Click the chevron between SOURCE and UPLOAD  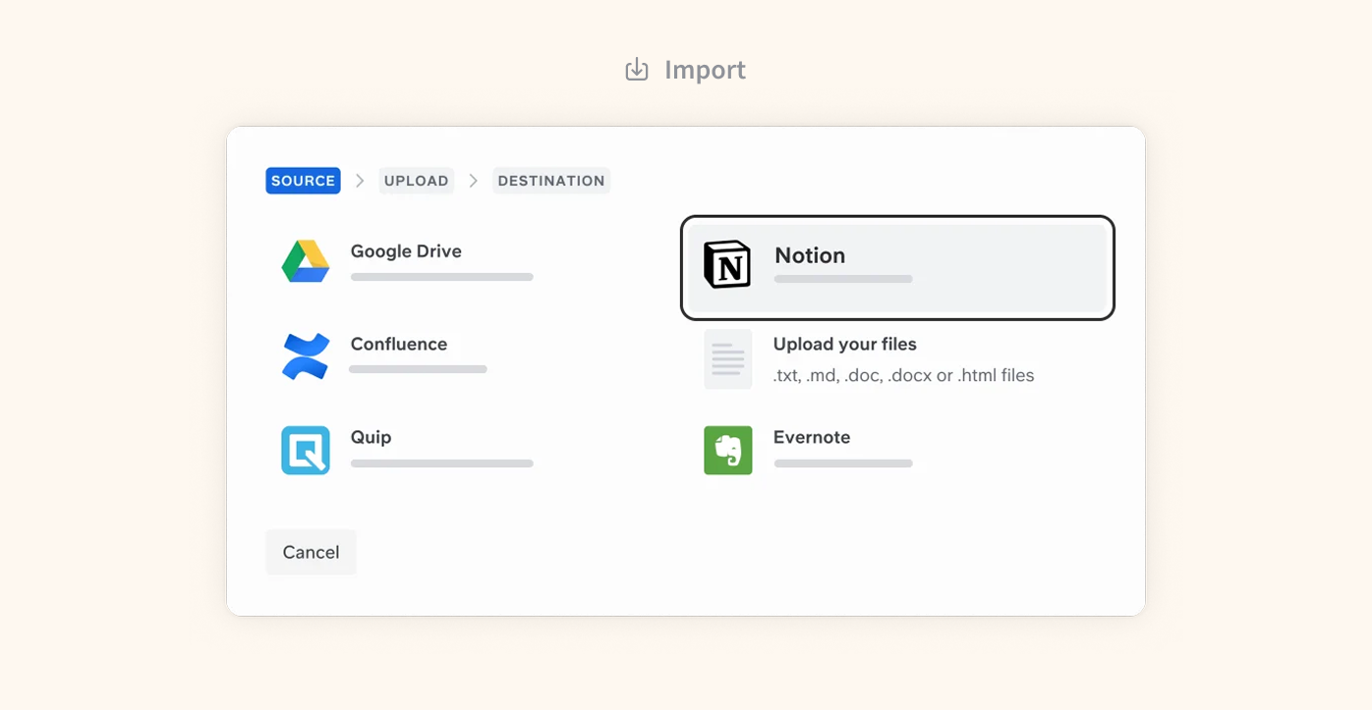[360, 181]
